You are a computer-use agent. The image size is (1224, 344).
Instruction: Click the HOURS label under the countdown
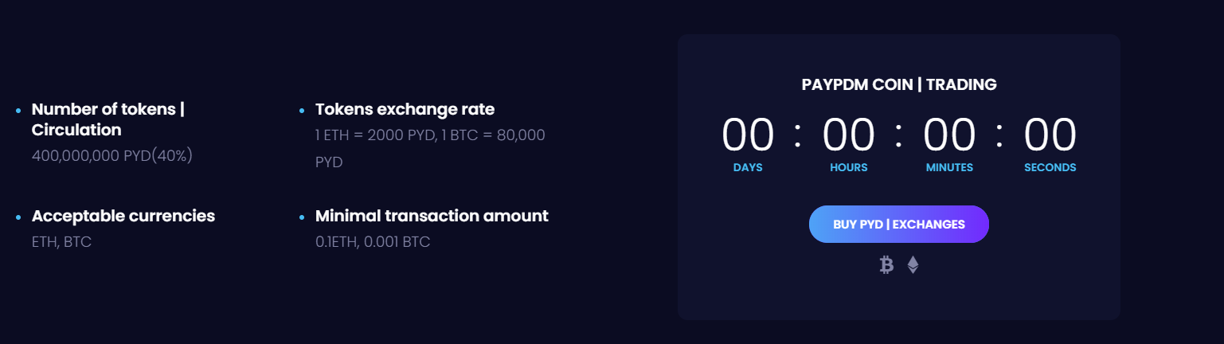tap(849, 168)
